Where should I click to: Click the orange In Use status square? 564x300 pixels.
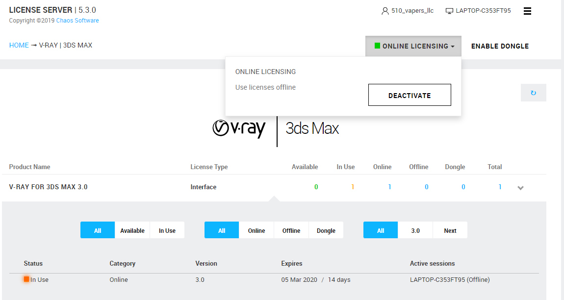26,279
